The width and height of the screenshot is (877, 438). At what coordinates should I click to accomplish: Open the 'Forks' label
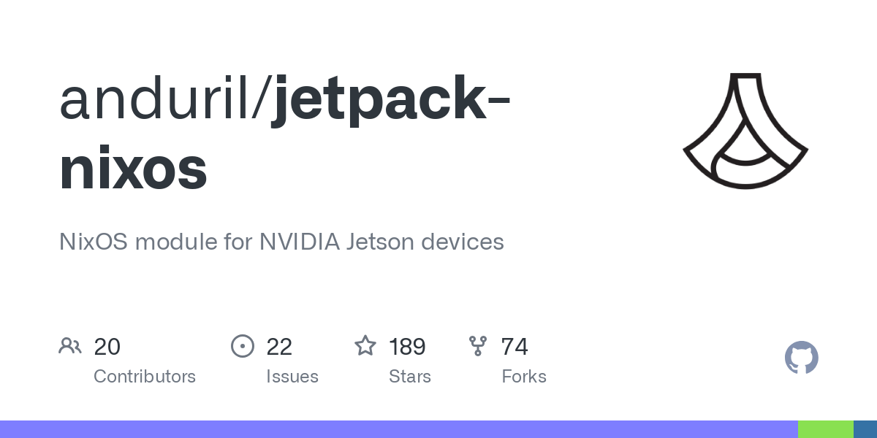click(524, 377)
